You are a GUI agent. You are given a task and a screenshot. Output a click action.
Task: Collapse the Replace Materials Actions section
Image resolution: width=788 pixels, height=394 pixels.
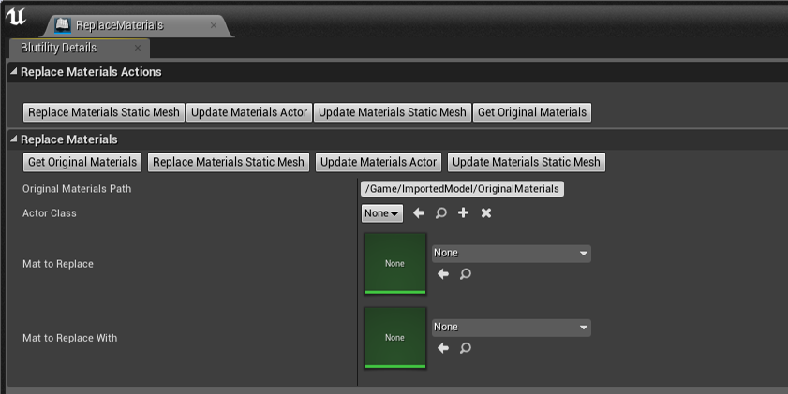coord(13,72)
